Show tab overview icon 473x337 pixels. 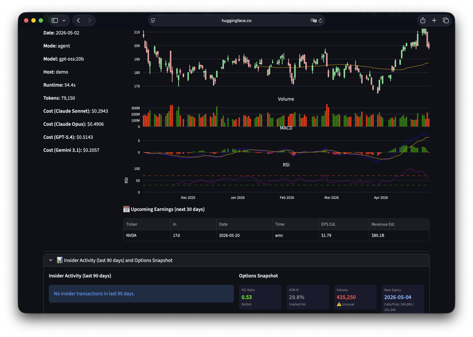pyautogui.click(x=446, y=20)
